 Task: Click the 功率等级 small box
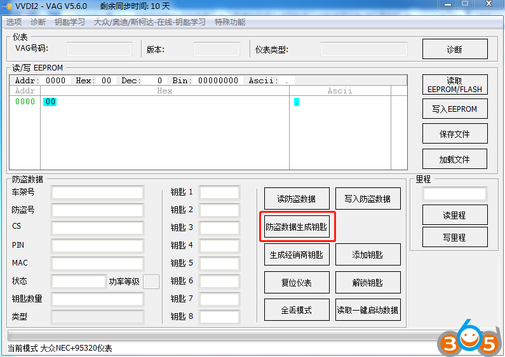coord(151,281)
